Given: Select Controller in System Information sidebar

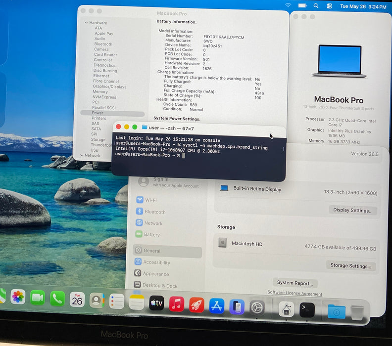Looking at the screenshot, I should click(x=103, y=60).
